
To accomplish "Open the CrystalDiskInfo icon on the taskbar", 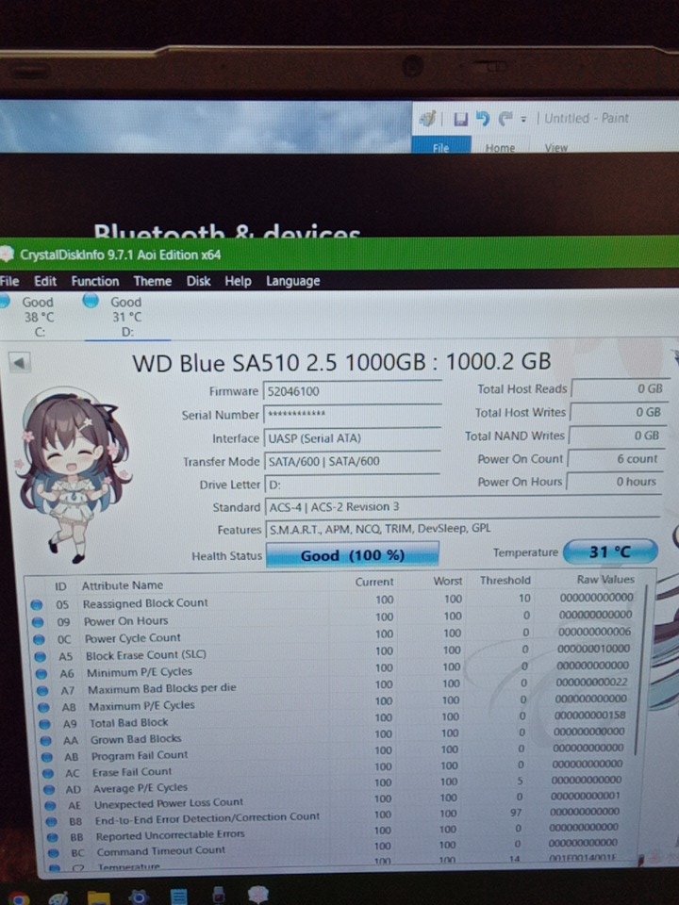I will point(257,895).
